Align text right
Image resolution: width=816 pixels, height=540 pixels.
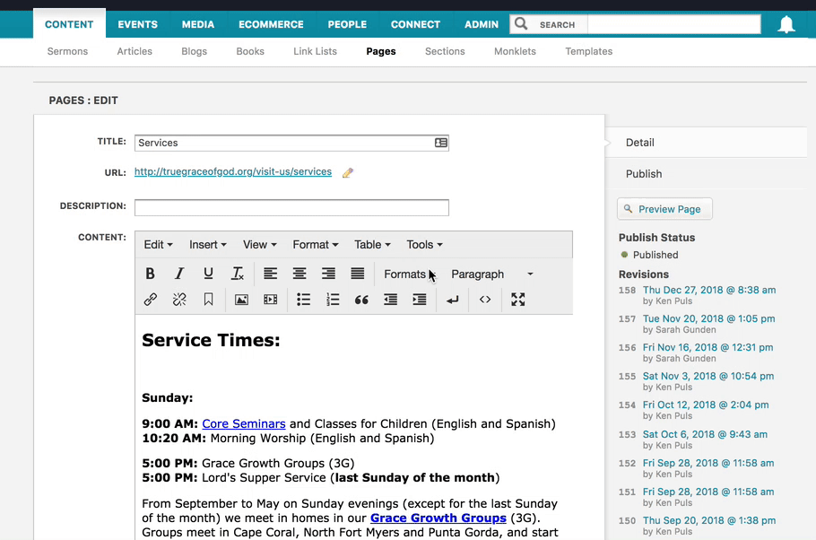click(328, 274)
